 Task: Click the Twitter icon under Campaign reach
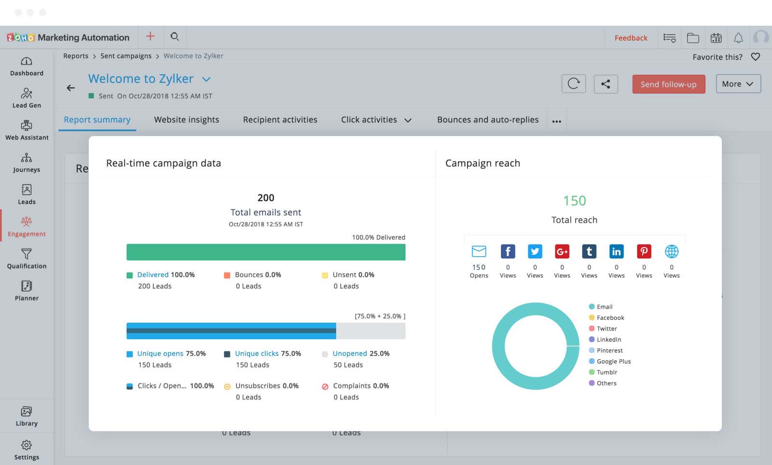point(535,251)
